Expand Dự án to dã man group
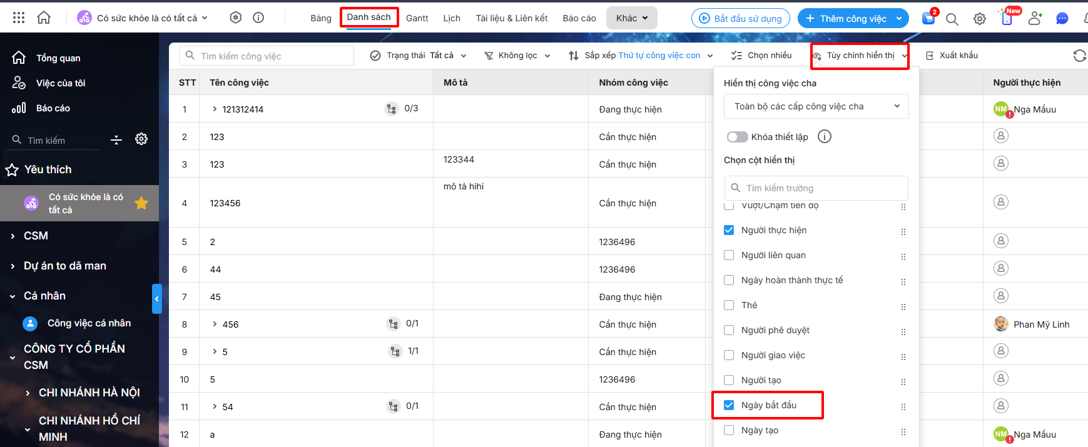The height and width of the screenshot is (447, 1088). (13, 266)
